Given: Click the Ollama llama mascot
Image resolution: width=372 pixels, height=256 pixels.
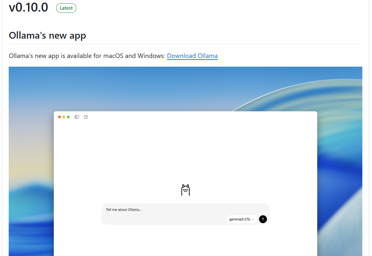Looking at the screenshot, I should click(x=186, y=190).
